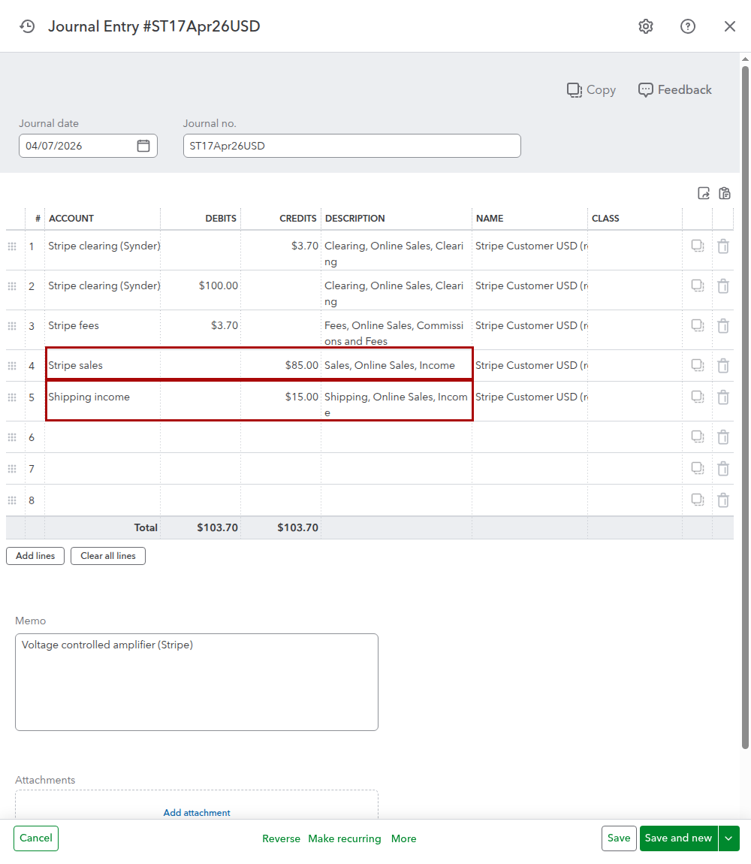Click Clear all lines button
Viewport: 751px width, 864px height.
[108, 556]
